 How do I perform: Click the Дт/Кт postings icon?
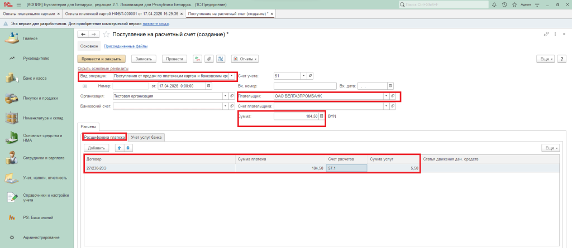(197, 59)
